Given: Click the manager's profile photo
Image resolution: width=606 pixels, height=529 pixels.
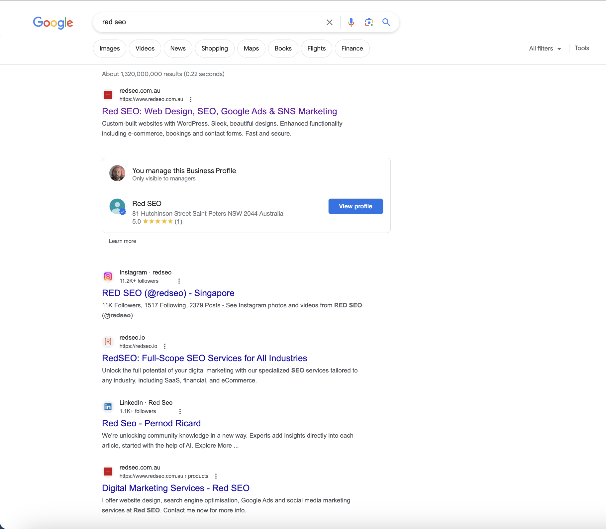Looking at the screenshot, I should point(117,173).
